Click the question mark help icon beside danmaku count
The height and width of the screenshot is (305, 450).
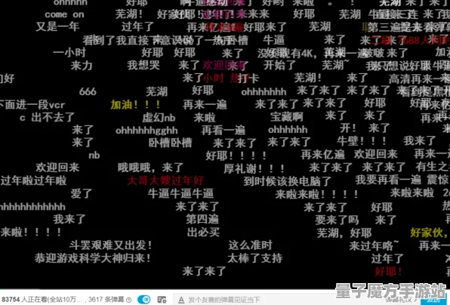tap(129, 300)
